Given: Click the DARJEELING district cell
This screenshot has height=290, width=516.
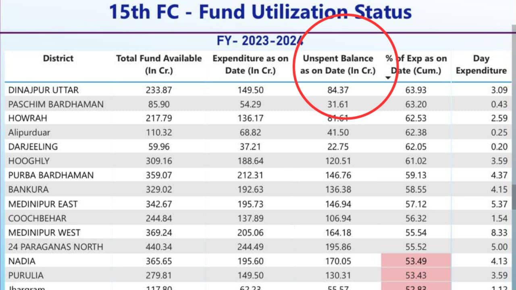Looking at the screenshot, I should tap(33, 147).
